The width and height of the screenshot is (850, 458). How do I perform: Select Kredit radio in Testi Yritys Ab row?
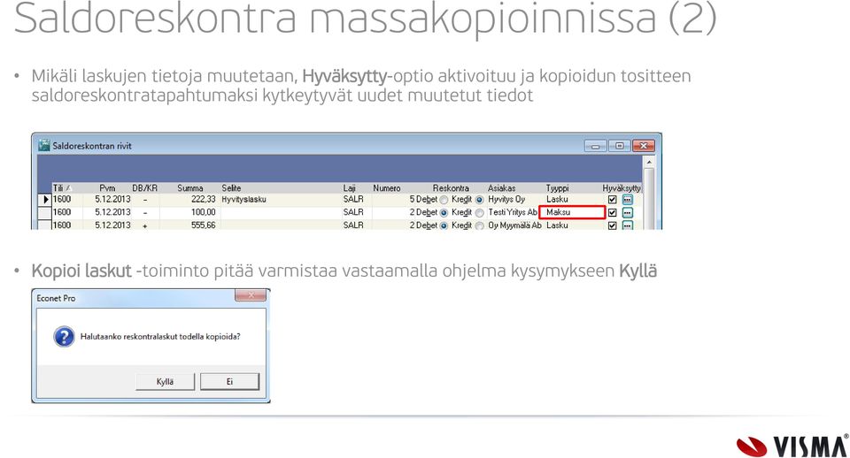[479, 213]
